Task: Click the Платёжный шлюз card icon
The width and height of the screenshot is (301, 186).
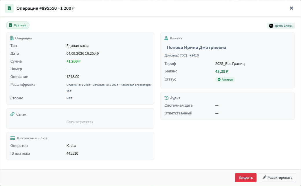Action: coord(13,138)
